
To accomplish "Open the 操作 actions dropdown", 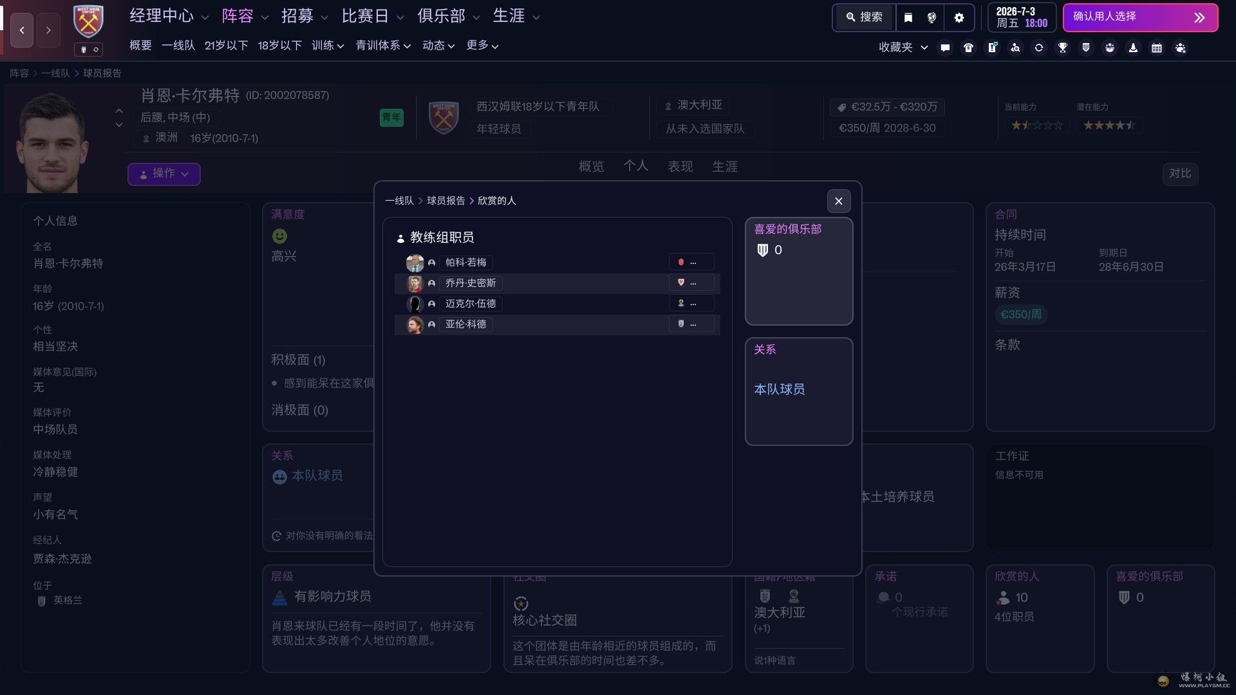I will [164, 174].
